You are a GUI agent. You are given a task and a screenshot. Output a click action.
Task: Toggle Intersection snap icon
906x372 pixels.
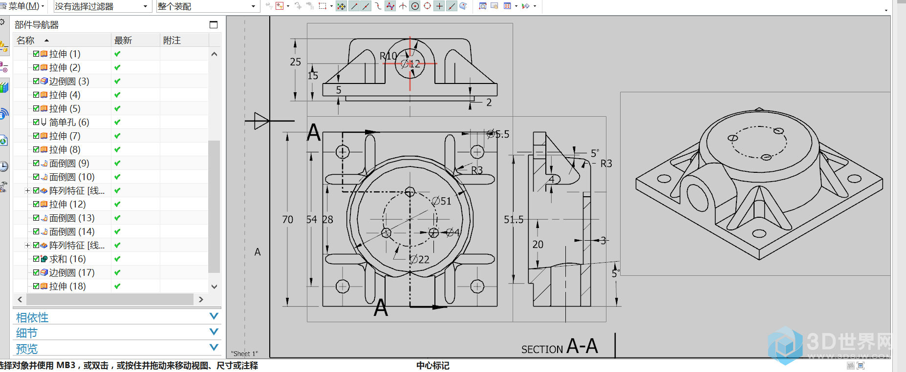403,6
